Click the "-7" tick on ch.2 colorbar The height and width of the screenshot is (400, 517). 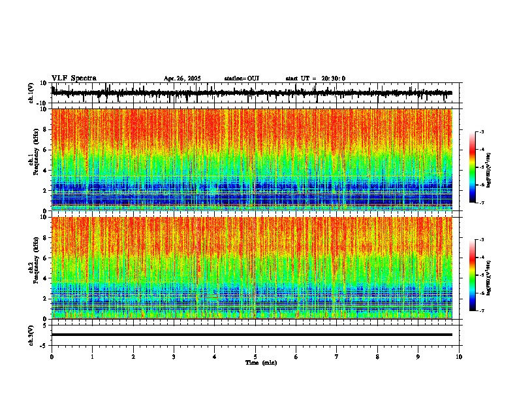(x=482, y=310)
